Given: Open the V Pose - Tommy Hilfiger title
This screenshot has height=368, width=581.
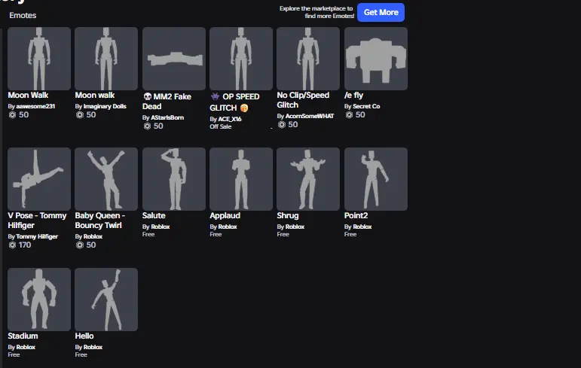Looking at the screenshot, I should point(37,220).
